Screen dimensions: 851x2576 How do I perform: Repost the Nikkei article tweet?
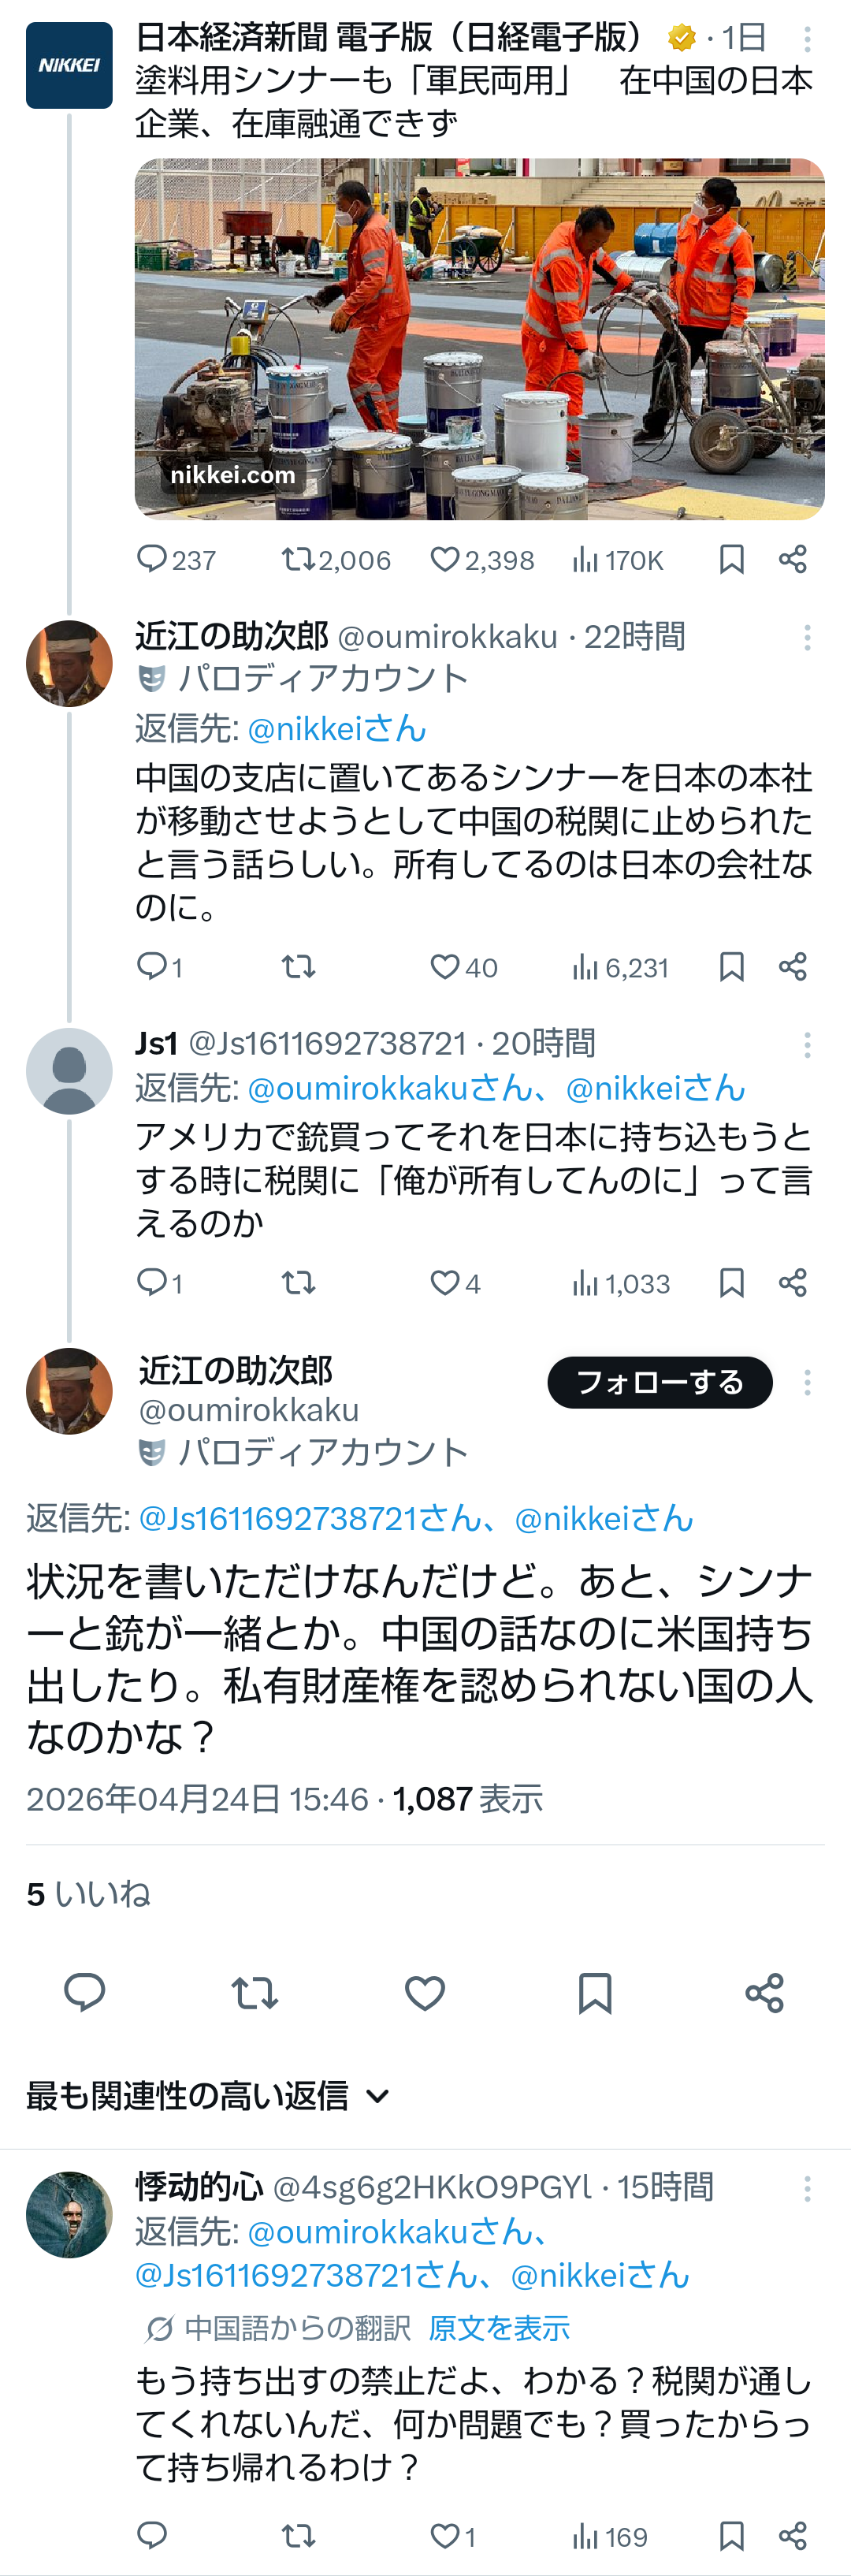[297, 559]
